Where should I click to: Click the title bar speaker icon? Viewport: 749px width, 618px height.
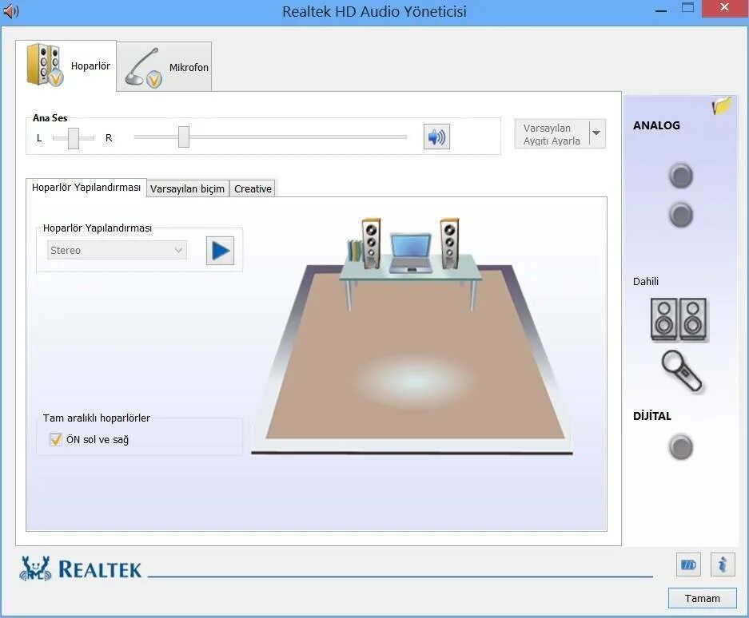(x=10, y=11)
